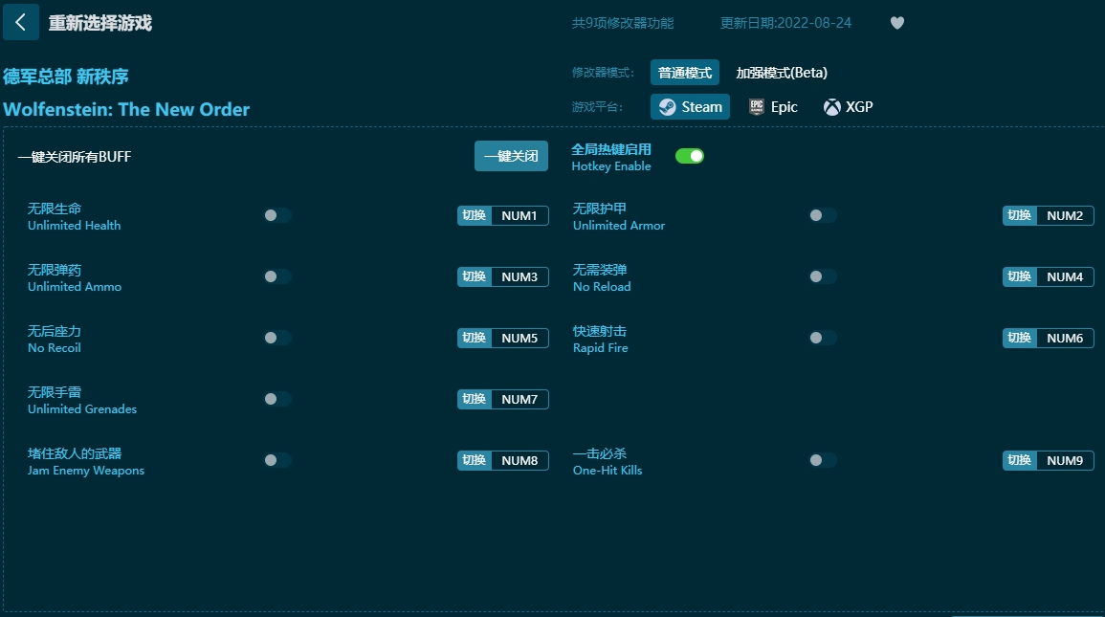Click 切换 button for NUM3
This screenshot has height=617, width=1105.
475,276
